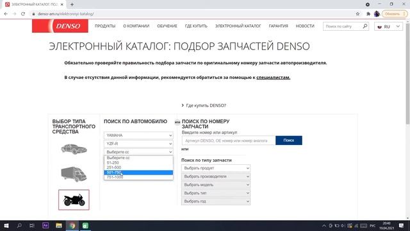Open Task View in taskbar
The height and width of the screenshot is (231, 410).
click(32, 225)
